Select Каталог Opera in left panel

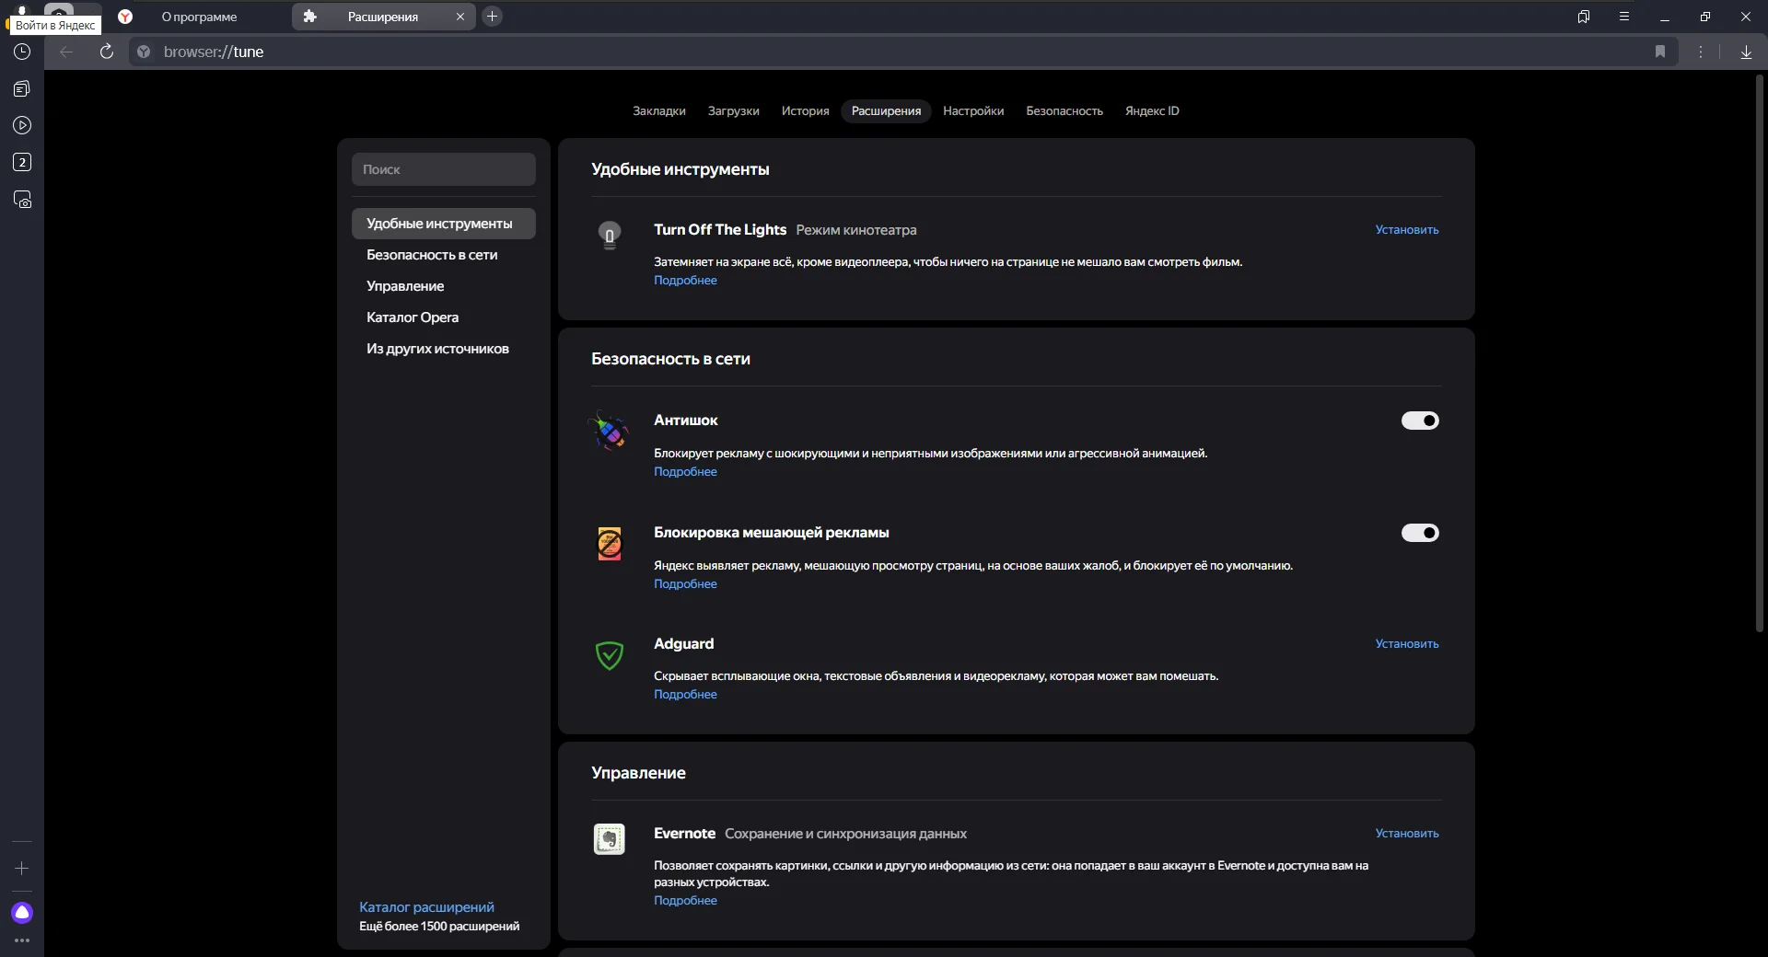413,317
